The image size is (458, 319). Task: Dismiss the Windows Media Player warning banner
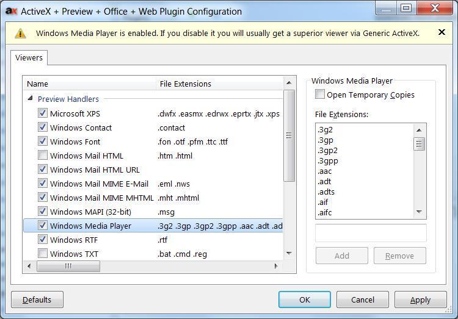tap(442, 32)
